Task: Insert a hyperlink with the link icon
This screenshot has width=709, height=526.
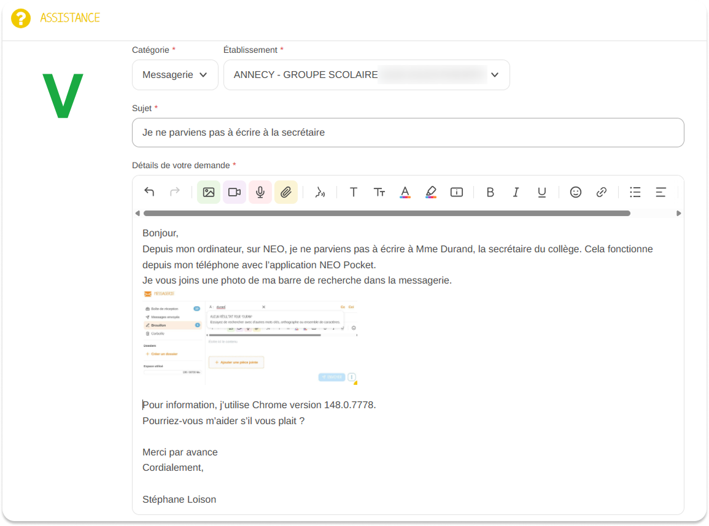Action: tap(602, 192)
